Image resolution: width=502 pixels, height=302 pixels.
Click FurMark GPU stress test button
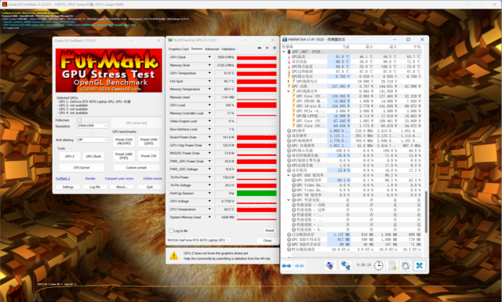click(136, 123)
